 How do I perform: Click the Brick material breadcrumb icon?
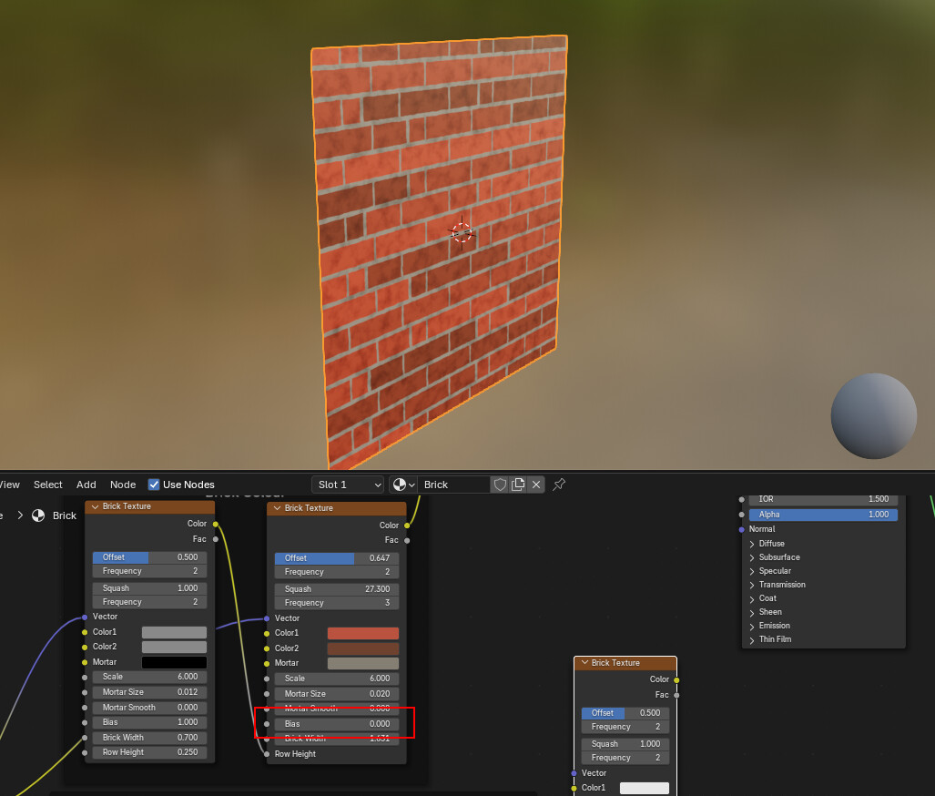[38, 515]
